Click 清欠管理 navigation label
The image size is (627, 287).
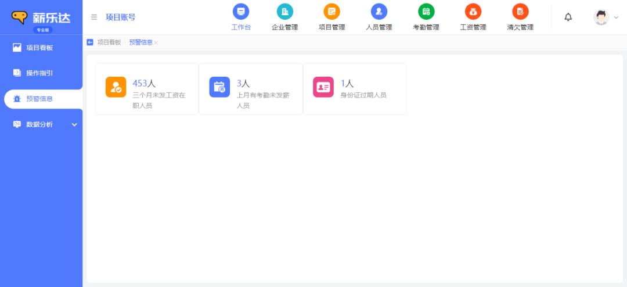[520, 27]
